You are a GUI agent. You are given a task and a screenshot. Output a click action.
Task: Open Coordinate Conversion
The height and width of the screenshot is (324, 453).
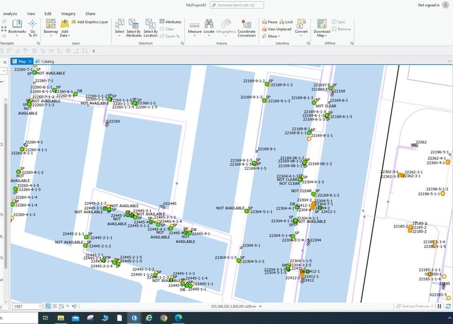(247, 28)
